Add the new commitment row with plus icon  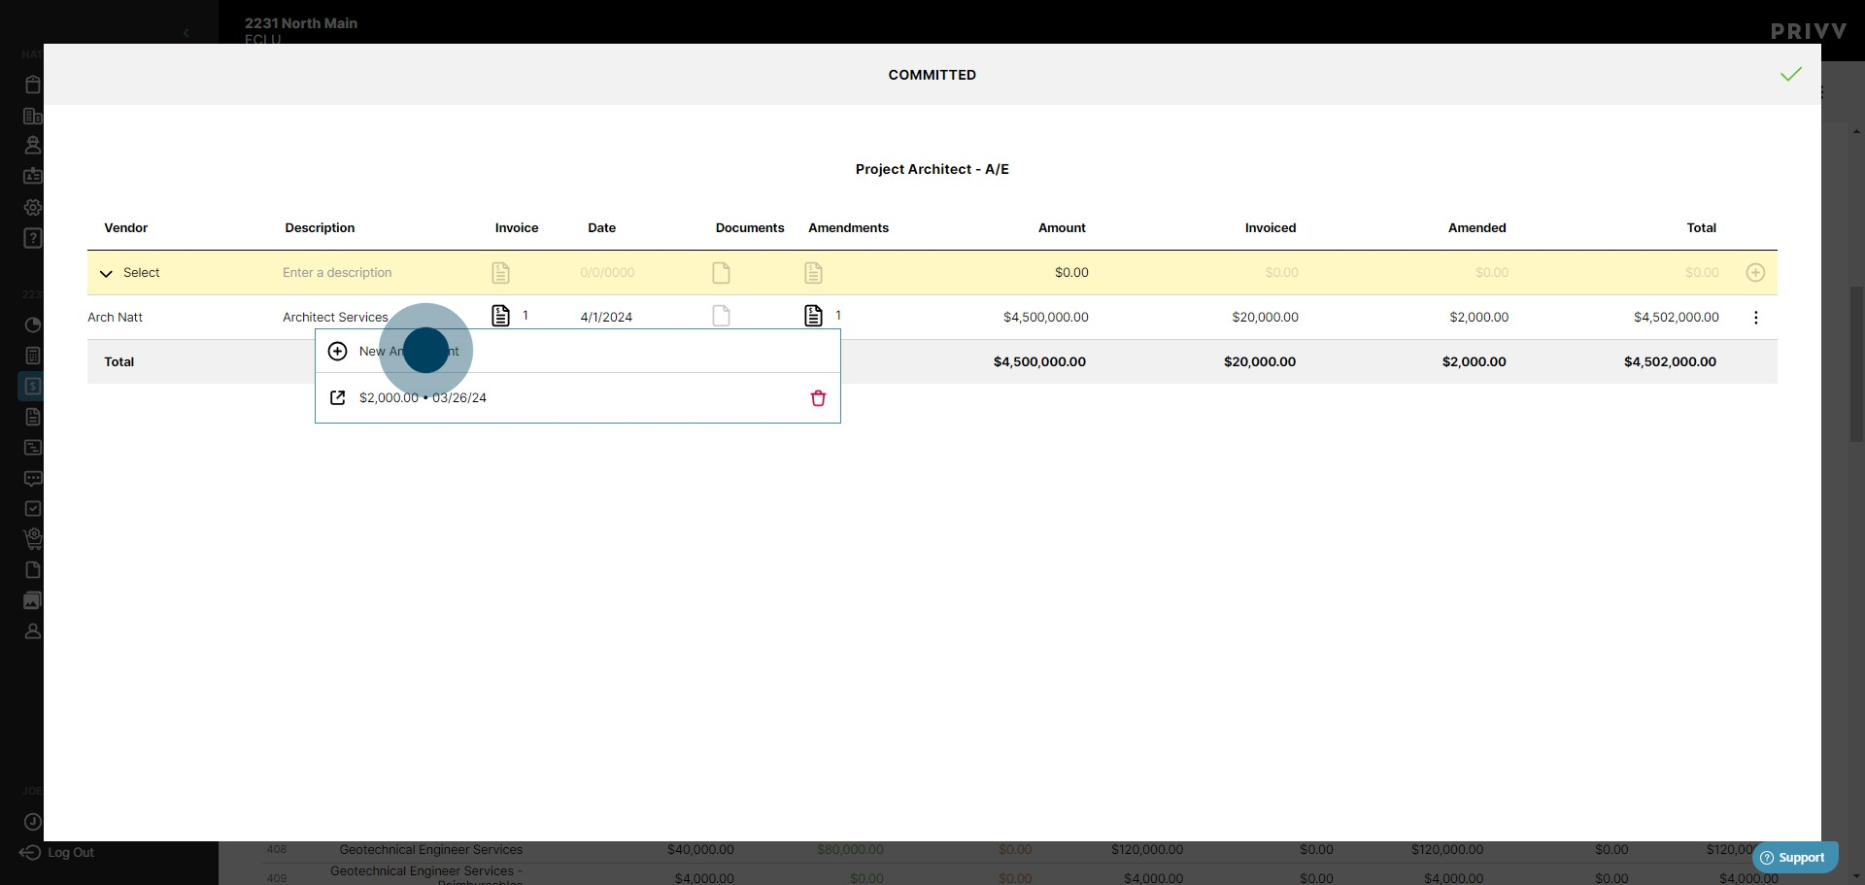click(x=1755, y=273)
